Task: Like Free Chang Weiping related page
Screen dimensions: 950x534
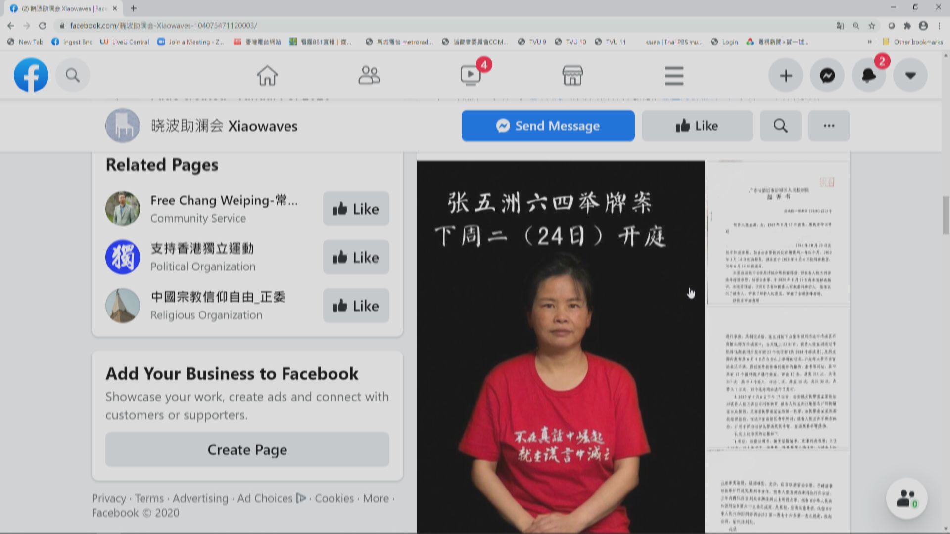Action: (356, 209)
